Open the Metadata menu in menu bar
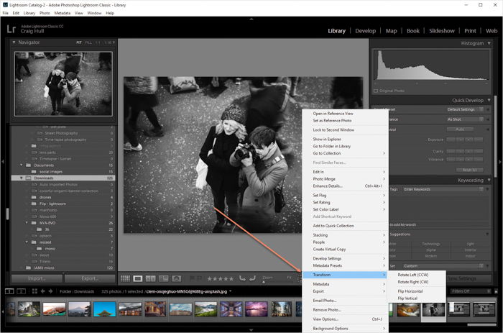The width and height of the screenshot is (503, 333). click(x=63, y=13)
